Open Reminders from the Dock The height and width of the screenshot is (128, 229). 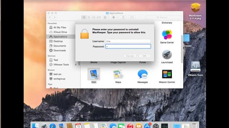coord(96,126)
